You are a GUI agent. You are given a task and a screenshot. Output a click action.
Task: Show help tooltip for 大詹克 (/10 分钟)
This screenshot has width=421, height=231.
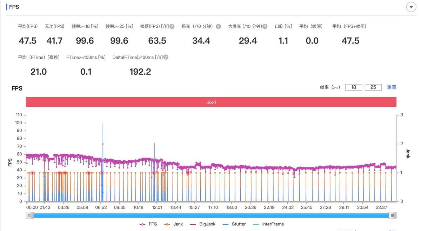click(x=265, y=26)
